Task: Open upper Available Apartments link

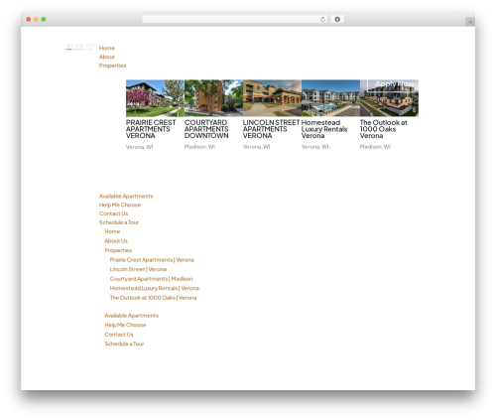Action: (x=126, y=197)
